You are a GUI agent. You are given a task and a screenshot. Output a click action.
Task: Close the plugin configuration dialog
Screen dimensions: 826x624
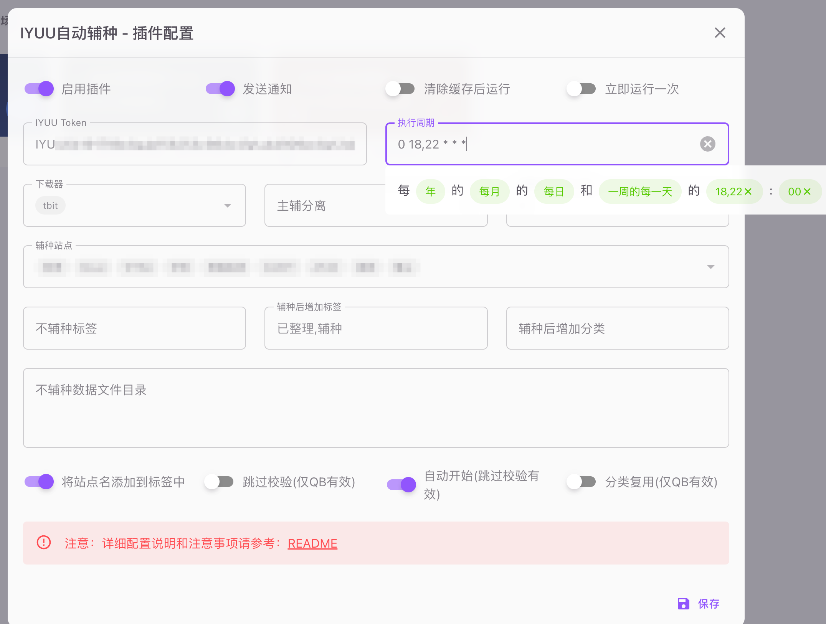click(720, 33)
